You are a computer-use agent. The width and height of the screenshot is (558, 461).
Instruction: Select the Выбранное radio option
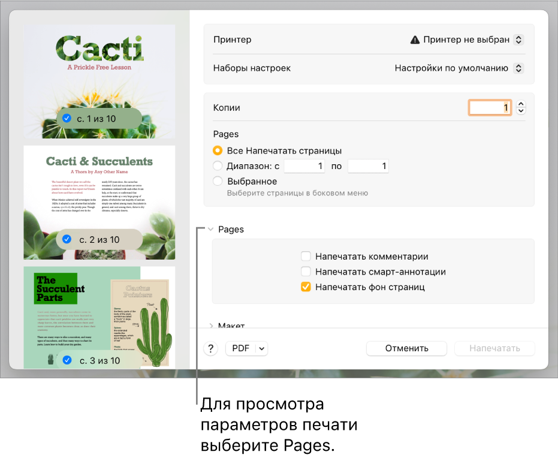tap(218, 181)
